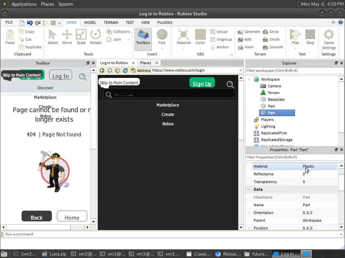Viewport: 345px width, 258px height.
Task: Toggle the Anchor tool
Action: coord(220,47)
